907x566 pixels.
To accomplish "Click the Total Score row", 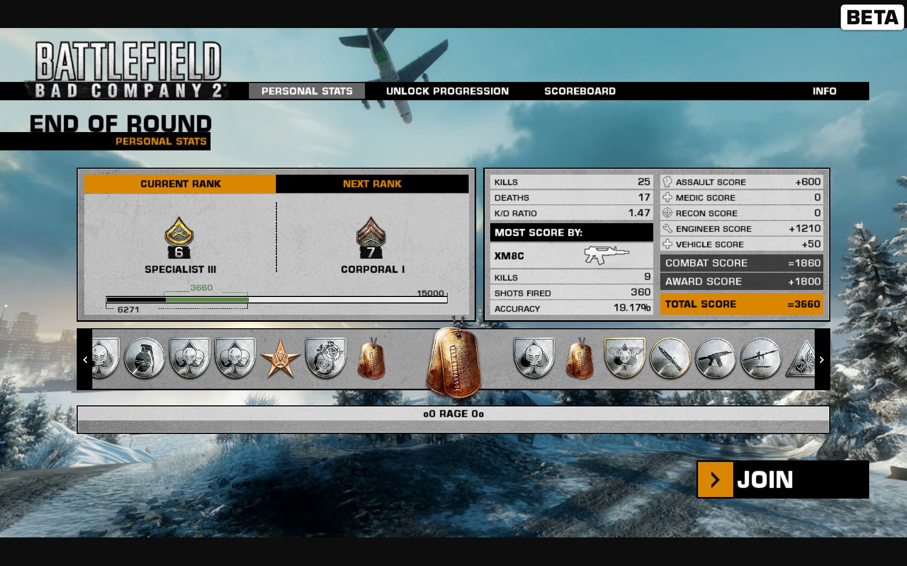I will pos(742,304).
